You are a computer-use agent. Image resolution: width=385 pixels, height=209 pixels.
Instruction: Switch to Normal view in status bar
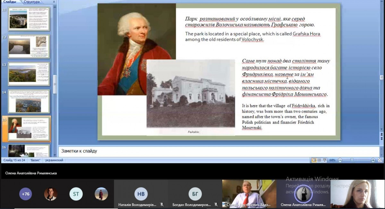click(314, 160)
